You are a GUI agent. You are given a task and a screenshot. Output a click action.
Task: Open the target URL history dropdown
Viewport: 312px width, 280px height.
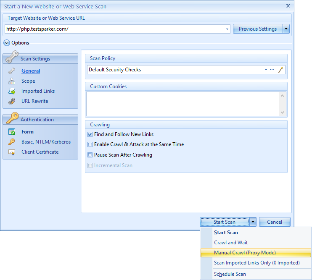pos(227,29)
